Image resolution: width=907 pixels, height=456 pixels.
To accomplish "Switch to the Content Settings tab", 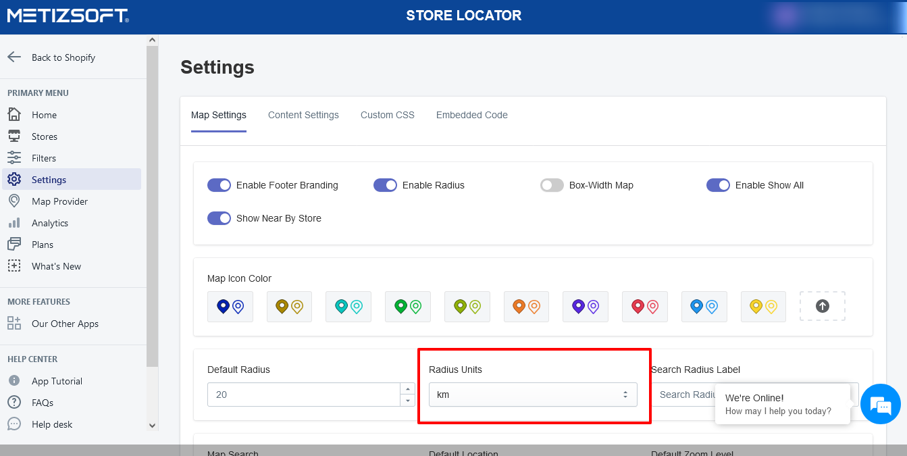I will click(x=303, y=115).
